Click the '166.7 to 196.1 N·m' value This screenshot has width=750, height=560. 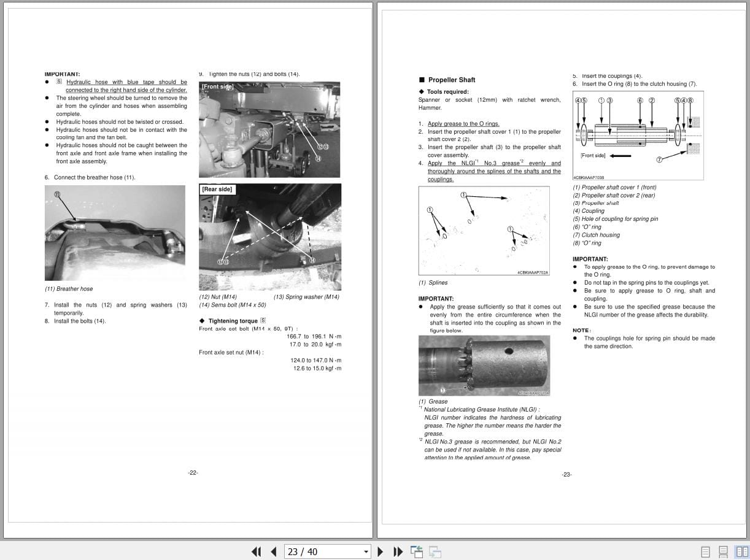pos(314,336)
